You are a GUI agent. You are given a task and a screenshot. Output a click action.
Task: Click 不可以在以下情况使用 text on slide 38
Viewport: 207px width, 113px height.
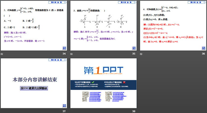(x=113, y=82)
